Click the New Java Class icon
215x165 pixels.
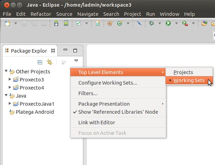120,23
